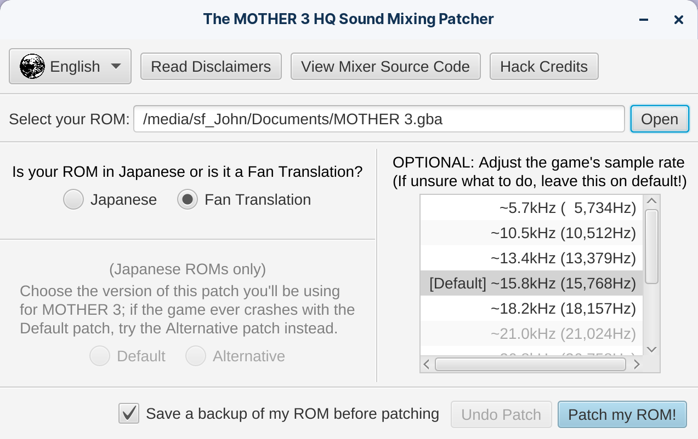The height and width of the screenshot is (439, 698).
Task: Select the Fan Translation radio option
Action: (x=188, y=200)
